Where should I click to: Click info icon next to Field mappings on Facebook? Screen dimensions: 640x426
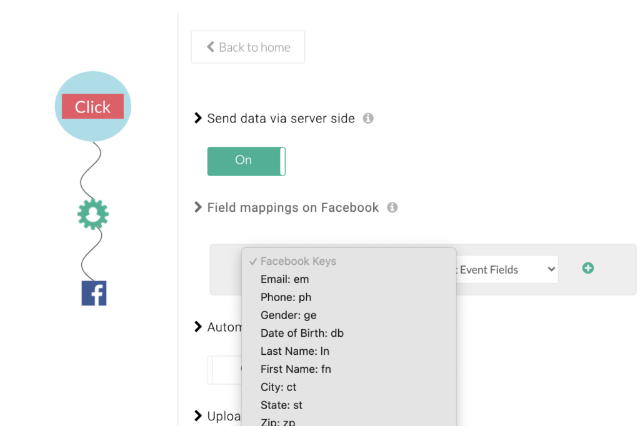(x=392, y=207)
